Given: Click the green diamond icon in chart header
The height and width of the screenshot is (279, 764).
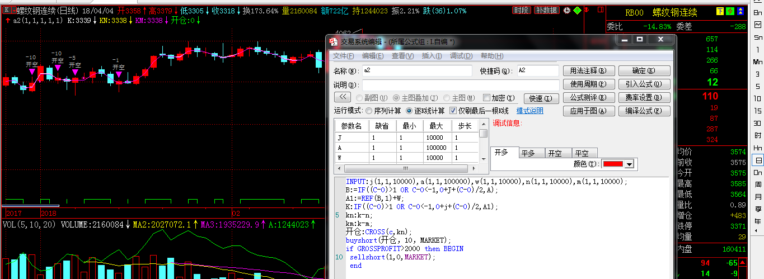Looking at the screenshot, I should 577,10.
